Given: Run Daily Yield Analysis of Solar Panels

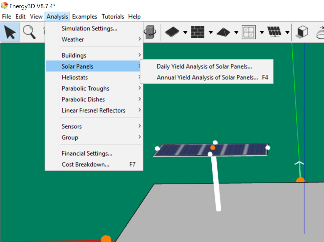Looking at the screenshot, I should click(205, 66).
